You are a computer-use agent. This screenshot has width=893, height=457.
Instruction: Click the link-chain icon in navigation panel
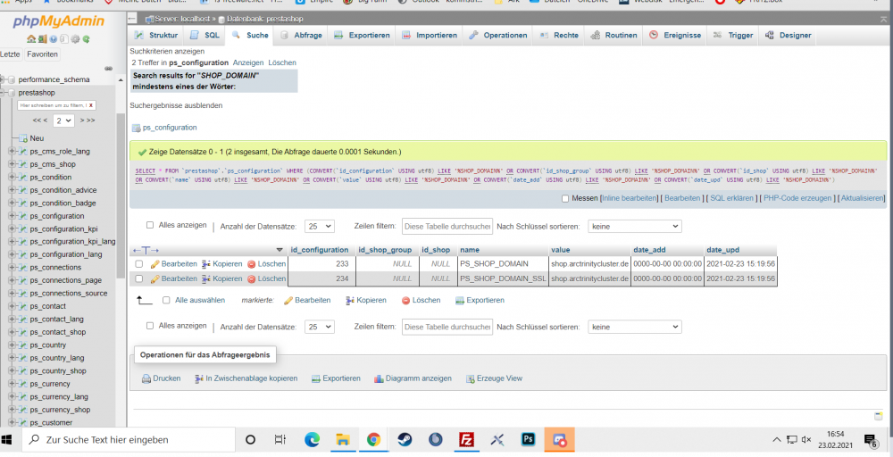[x=108, y=69]
